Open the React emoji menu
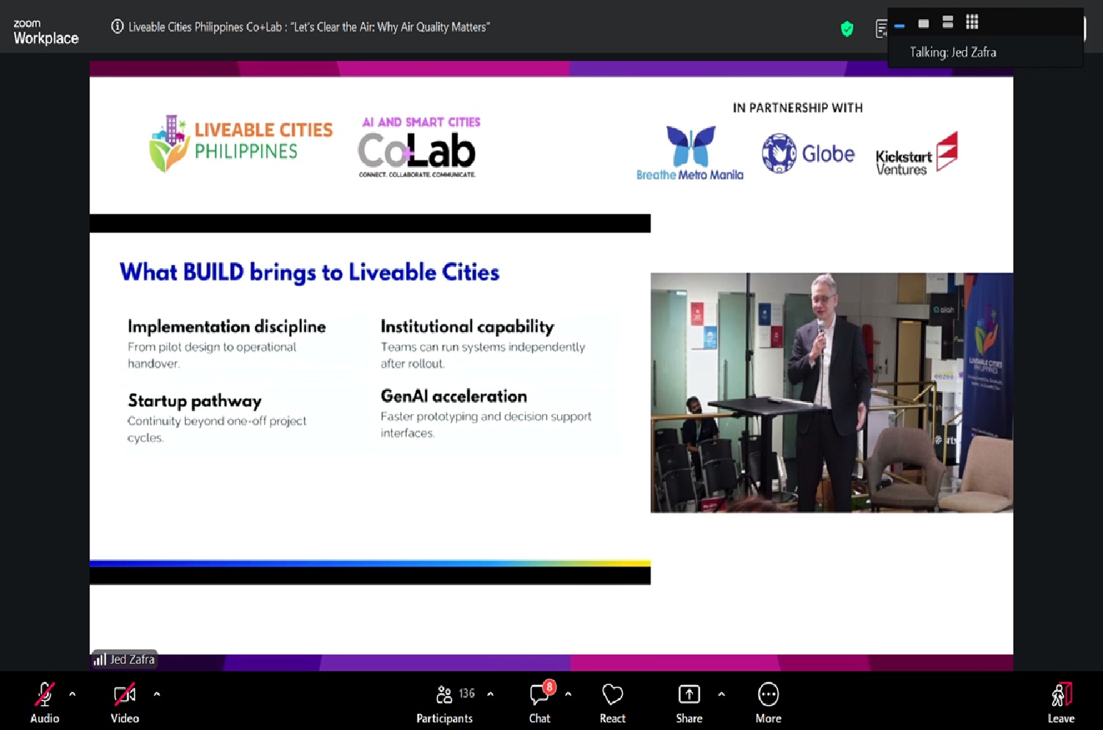The width and height of the screenshot is (1103, 730). coord(612,695)
